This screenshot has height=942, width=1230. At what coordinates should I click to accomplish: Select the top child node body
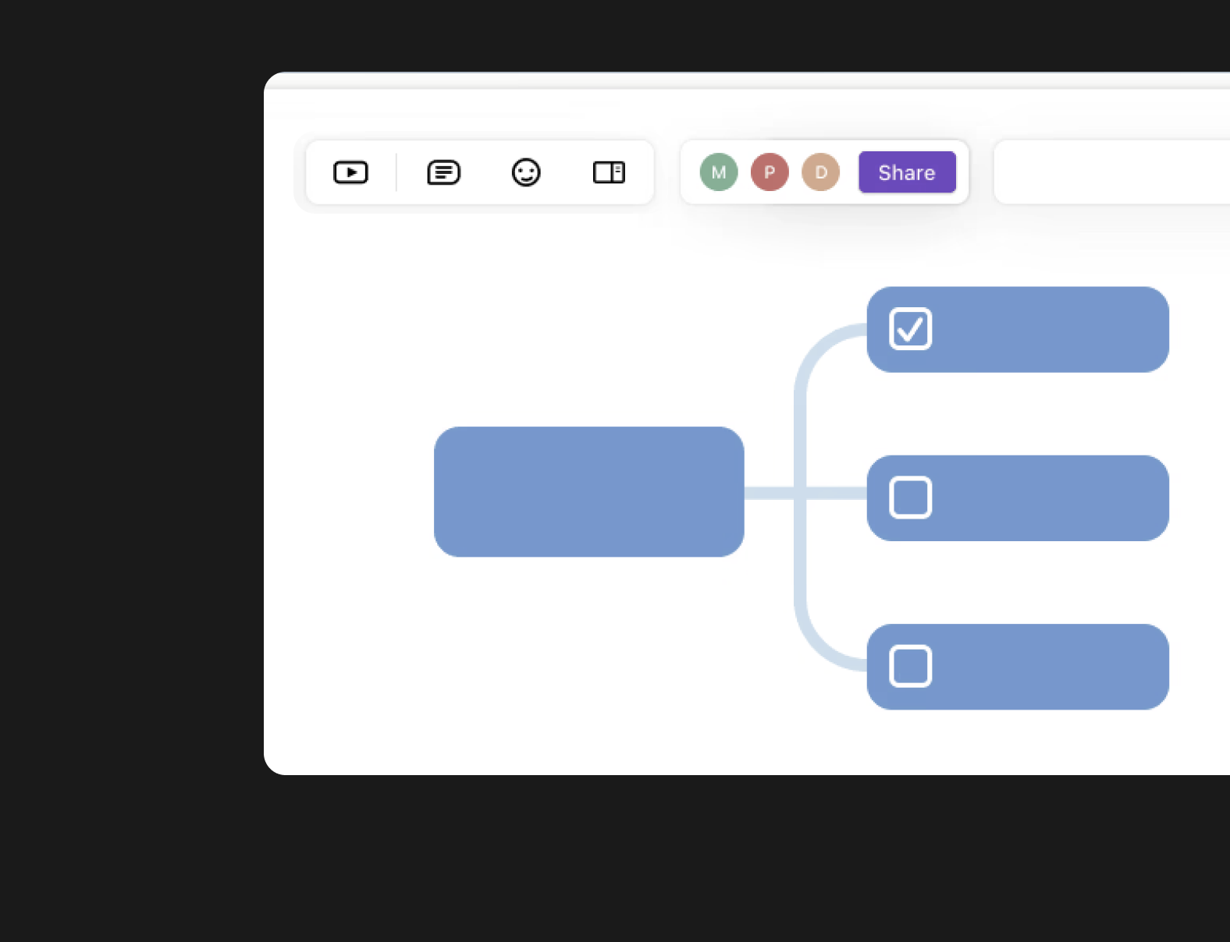[x=1046, y=329]
